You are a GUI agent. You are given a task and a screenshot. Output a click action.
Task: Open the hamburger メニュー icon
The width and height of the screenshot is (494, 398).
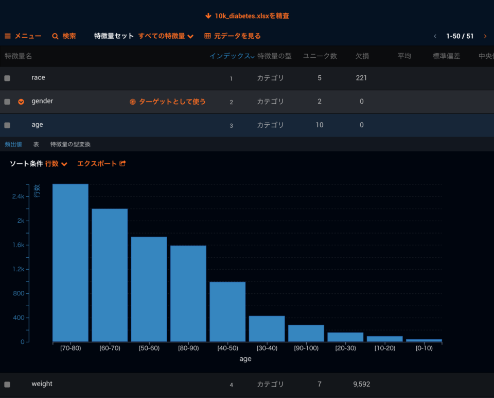pyautogui.click(x=8, y=36)
